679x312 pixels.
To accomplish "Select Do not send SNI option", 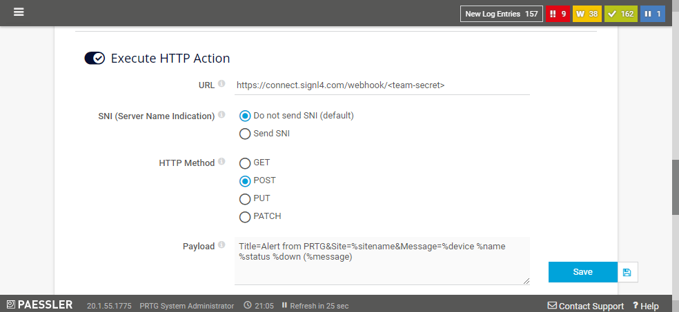I will (x=245, y=116).
